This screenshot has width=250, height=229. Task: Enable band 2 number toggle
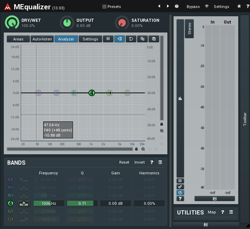coord(10,187)
